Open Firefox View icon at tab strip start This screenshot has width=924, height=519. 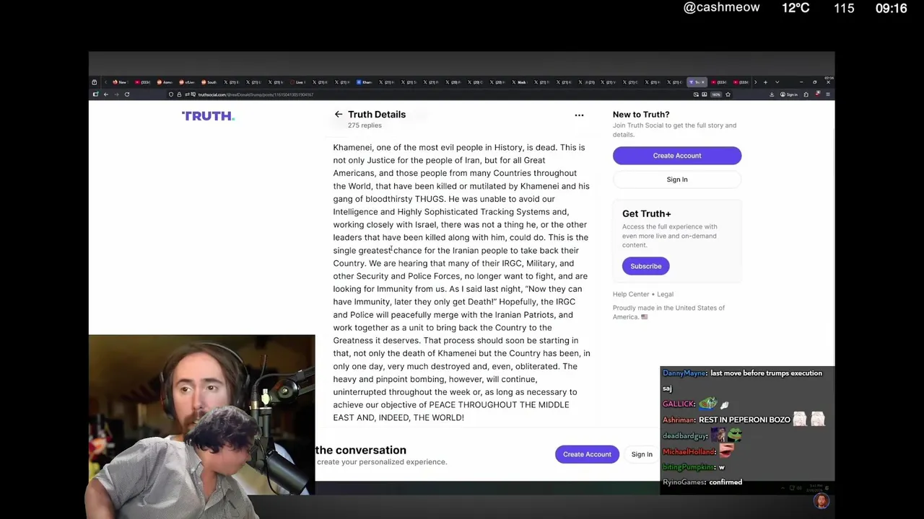[x=94, y=82]
